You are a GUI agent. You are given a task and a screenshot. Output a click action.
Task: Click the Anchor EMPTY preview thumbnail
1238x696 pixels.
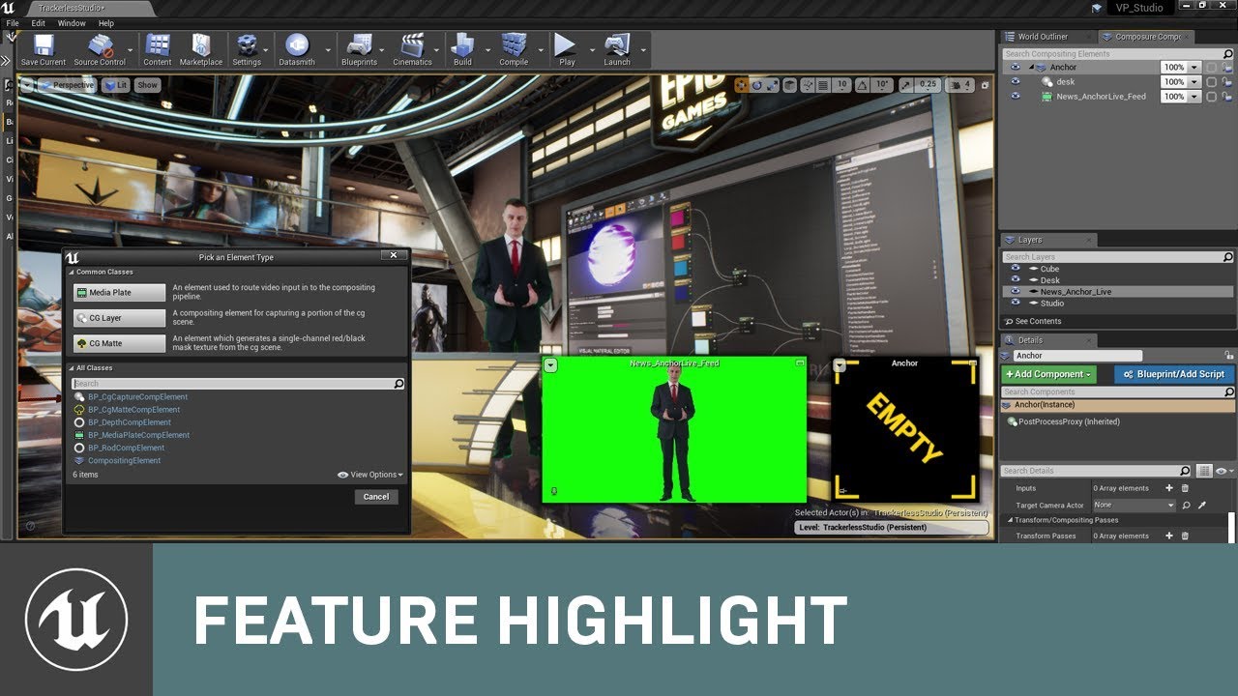coord(904,429)
